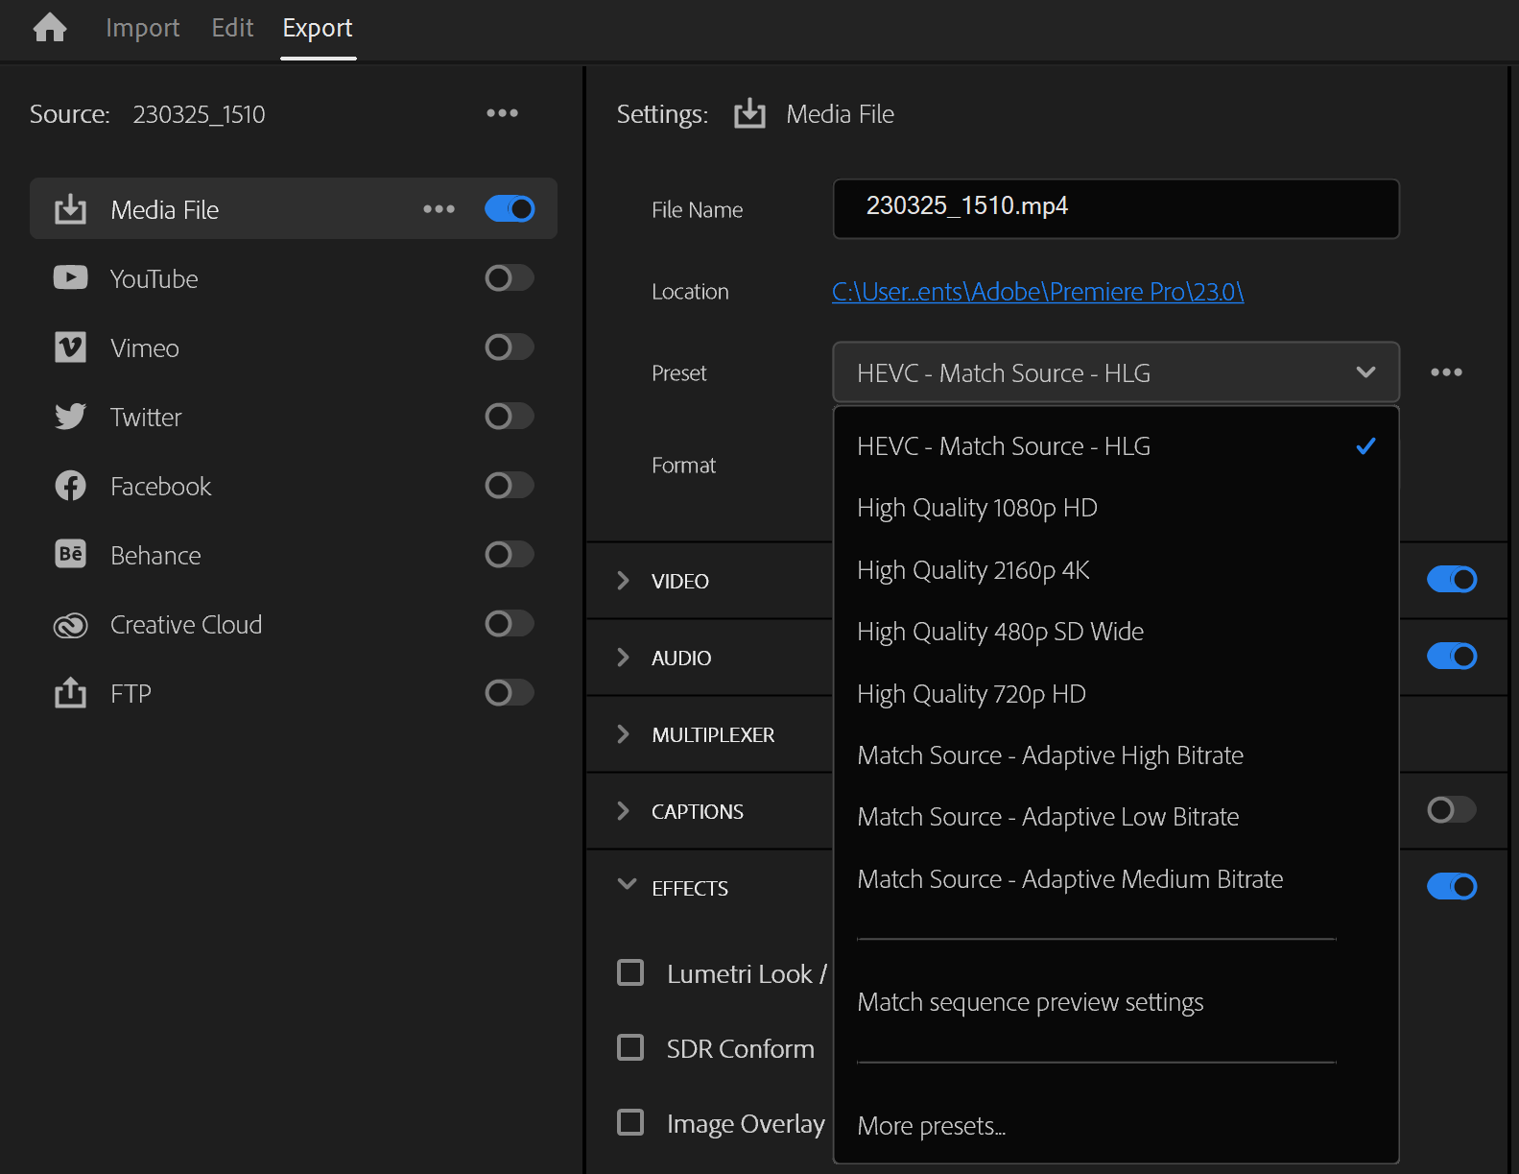Image resolution: width=1519 pixels, height=1174 pixels.
Task: Enable the Creative Cloud destination toggle
Action: point(510,624)
